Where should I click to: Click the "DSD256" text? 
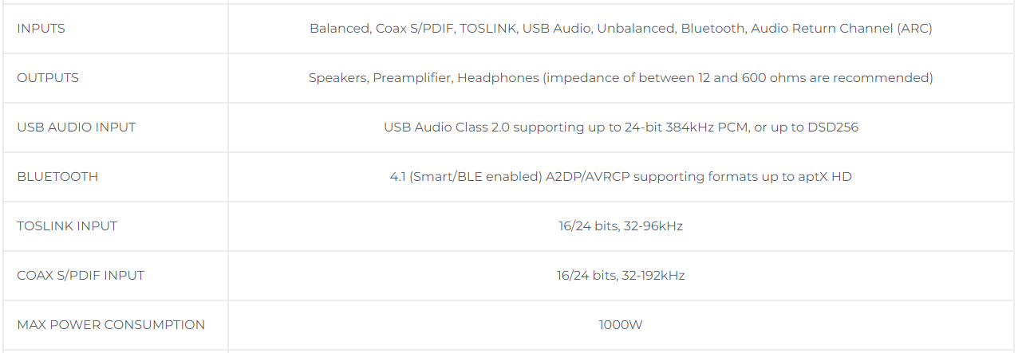832,127
